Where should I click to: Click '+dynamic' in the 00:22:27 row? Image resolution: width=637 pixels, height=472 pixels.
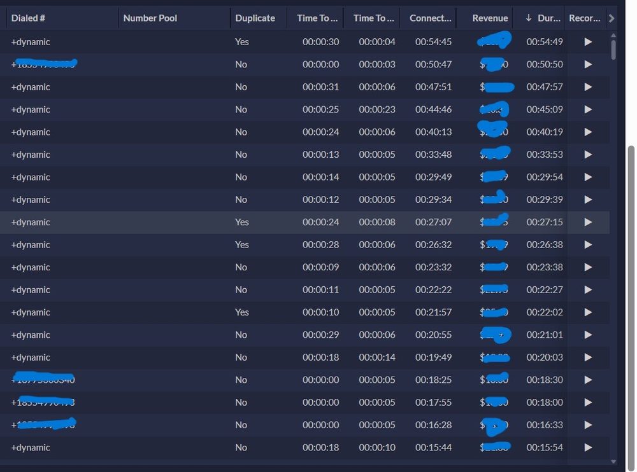click(x=31, y=290)
